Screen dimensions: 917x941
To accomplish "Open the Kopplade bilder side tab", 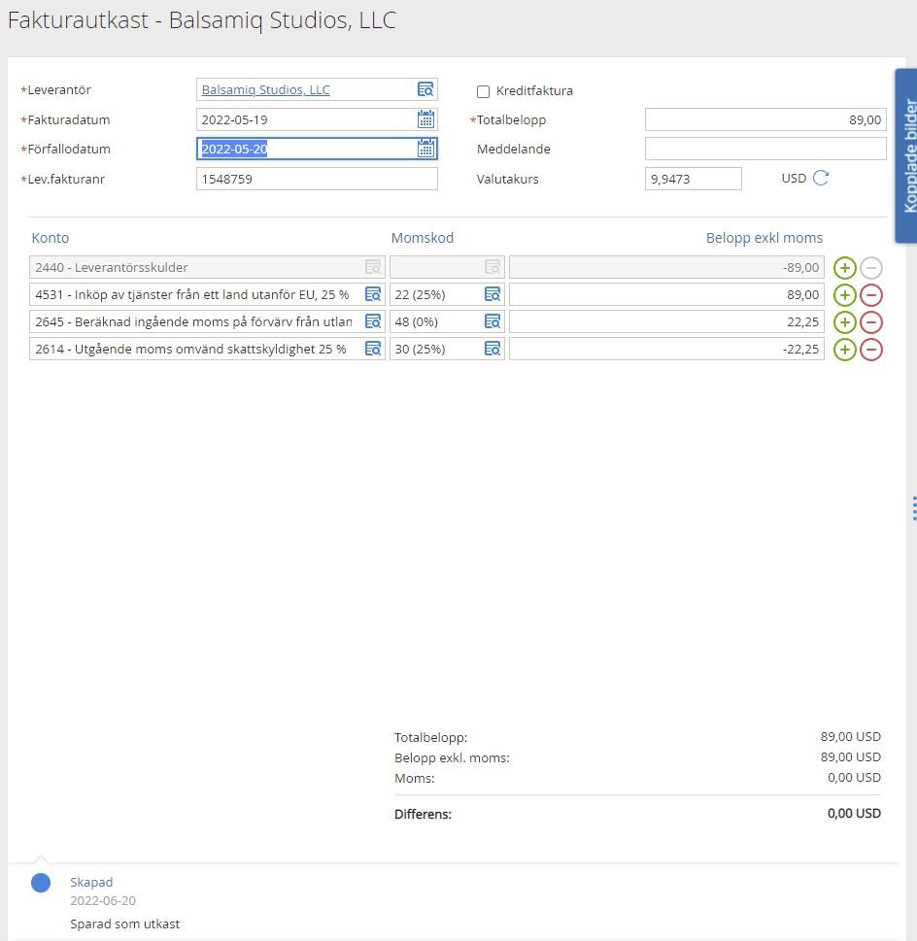I will pyautogui.click(x=905, y=155).
